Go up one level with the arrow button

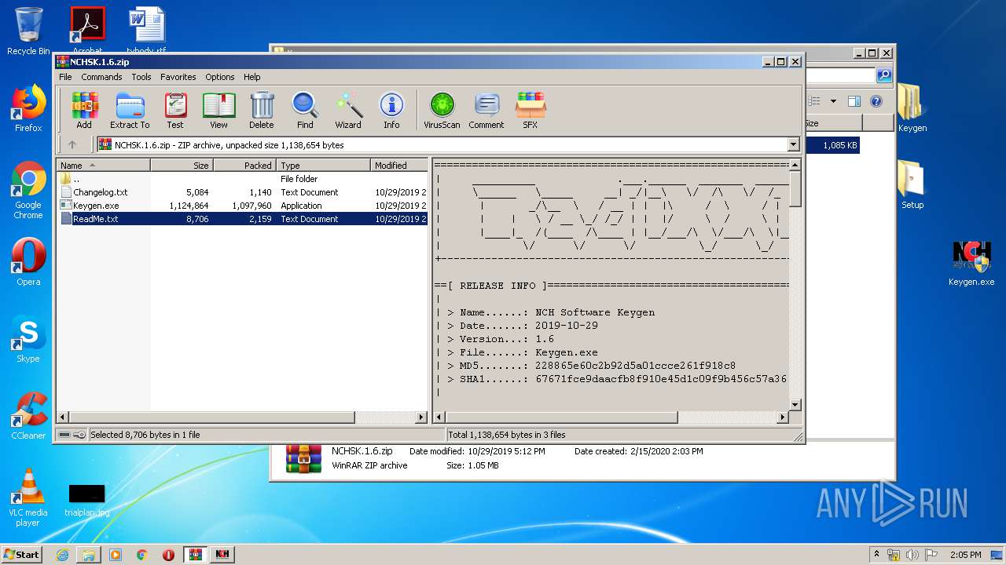pyautogui.click(x=72, y=144)
